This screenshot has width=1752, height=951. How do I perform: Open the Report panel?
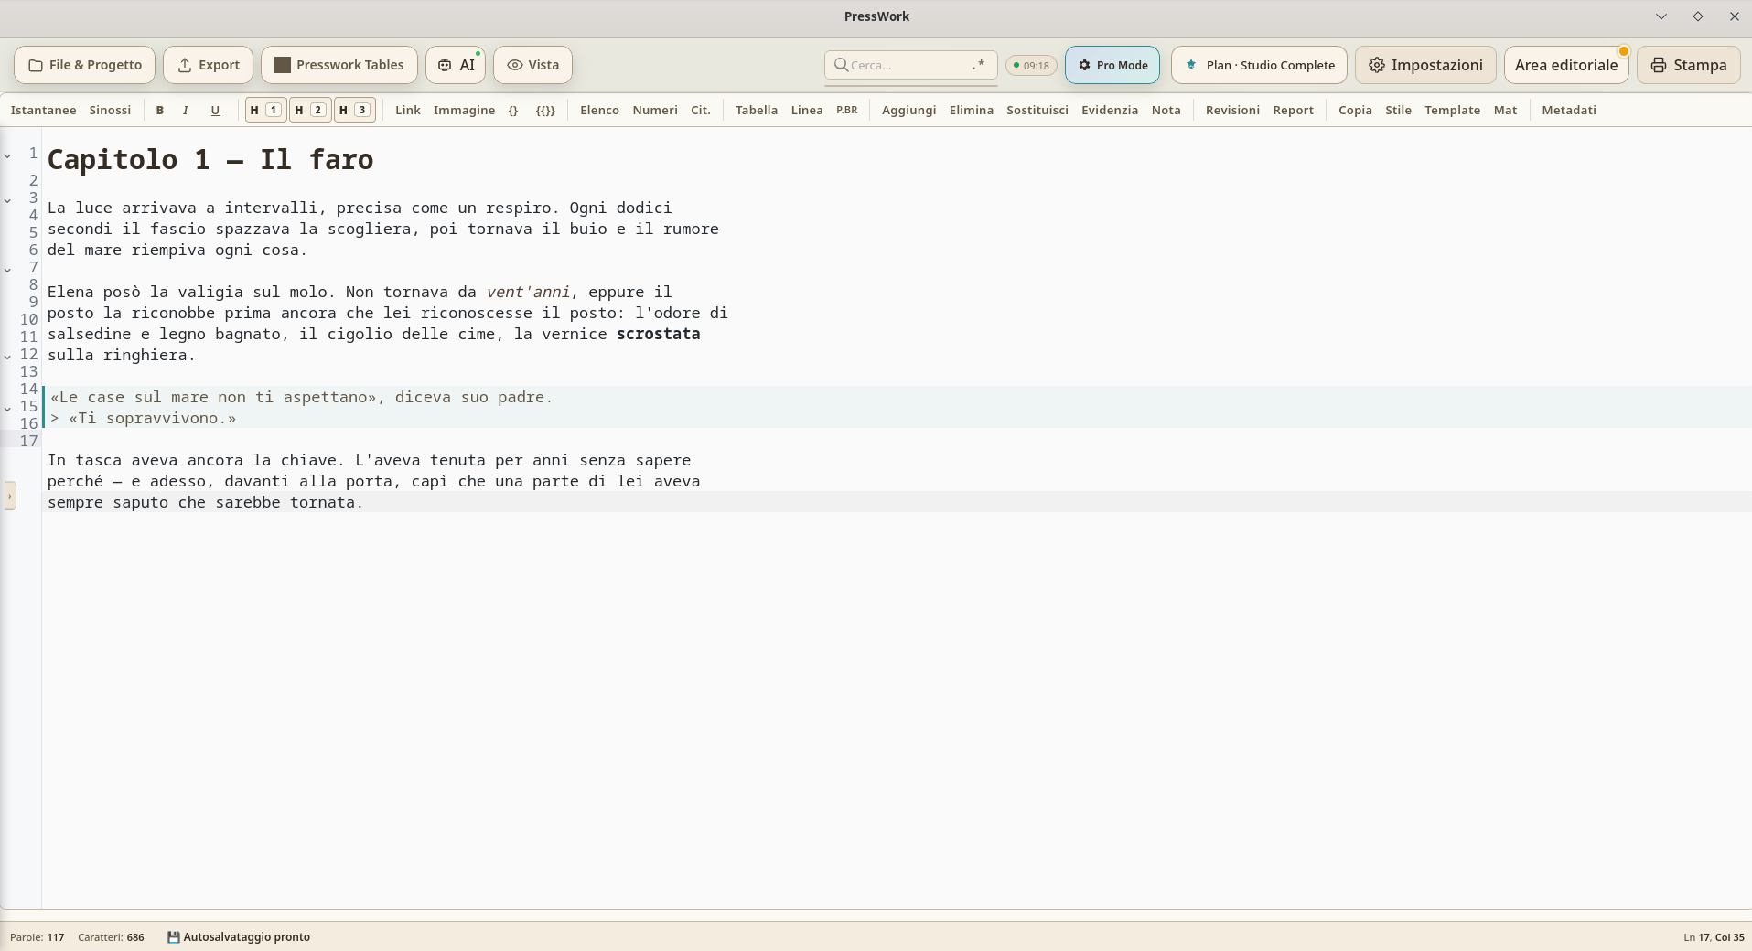point(1294,110)
